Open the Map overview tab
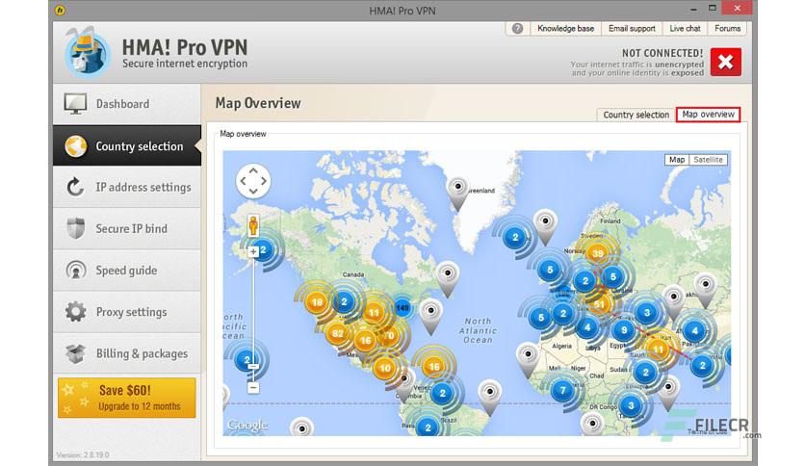 click(x=708, y=115)
